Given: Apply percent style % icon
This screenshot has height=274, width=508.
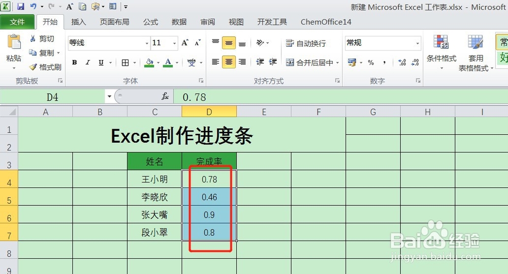Looking at the screenshot, I should [x=371, y=63].
